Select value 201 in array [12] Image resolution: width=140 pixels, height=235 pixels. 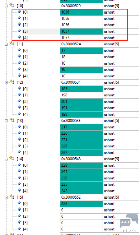pos(81,102)
